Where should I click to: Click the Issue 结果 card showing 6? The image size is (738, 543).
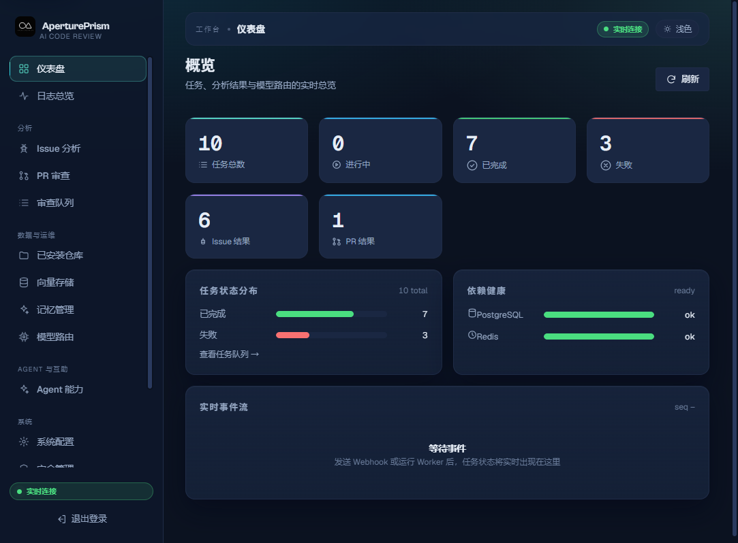click(247, 227)
